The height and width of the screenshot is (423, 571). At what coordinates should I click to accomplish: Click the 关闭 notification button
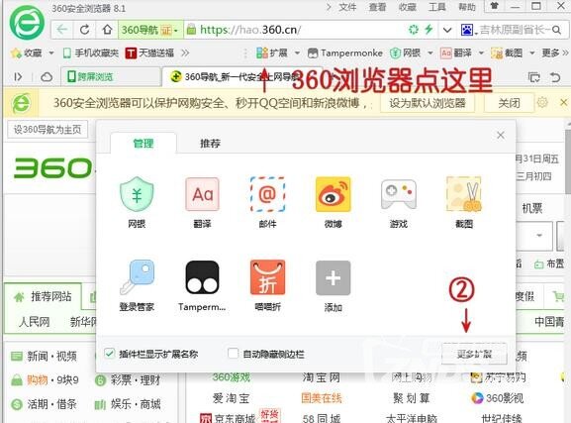(509, 103)
